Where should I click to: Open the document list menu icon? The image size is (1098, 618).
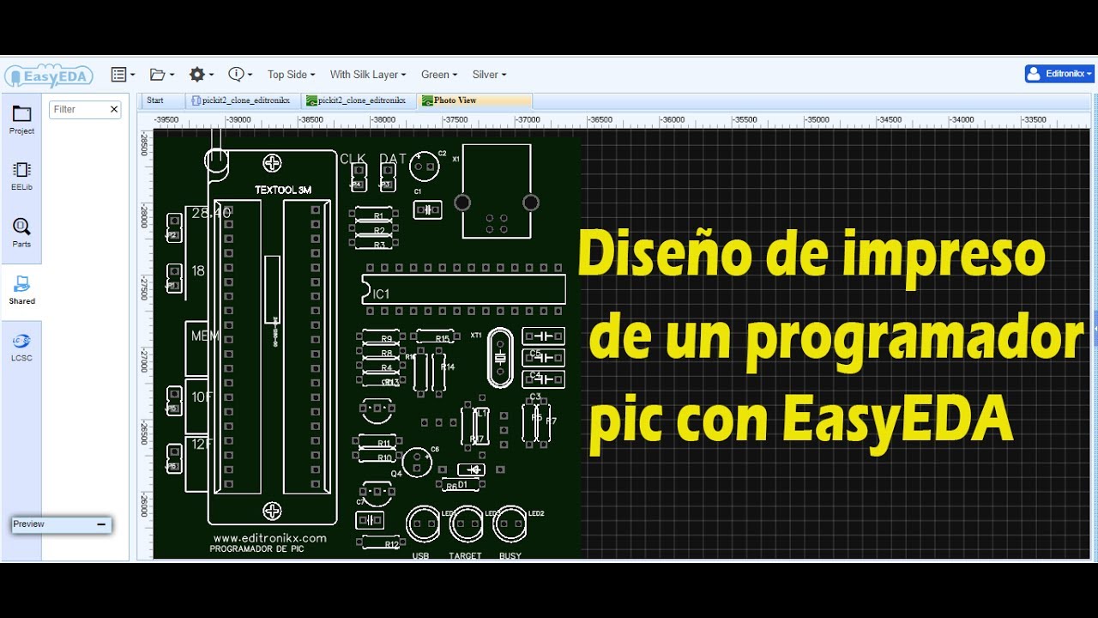pyautogui.click(x=123, y=75)
